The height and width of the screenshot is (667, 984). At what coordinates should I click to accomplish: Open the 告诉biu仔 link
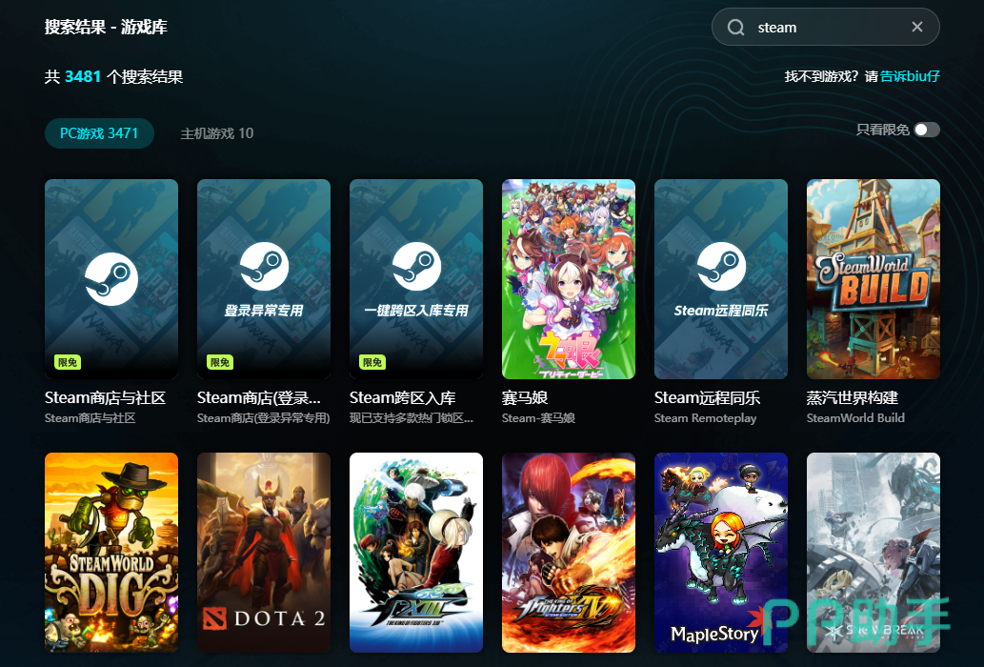point(910,76)
